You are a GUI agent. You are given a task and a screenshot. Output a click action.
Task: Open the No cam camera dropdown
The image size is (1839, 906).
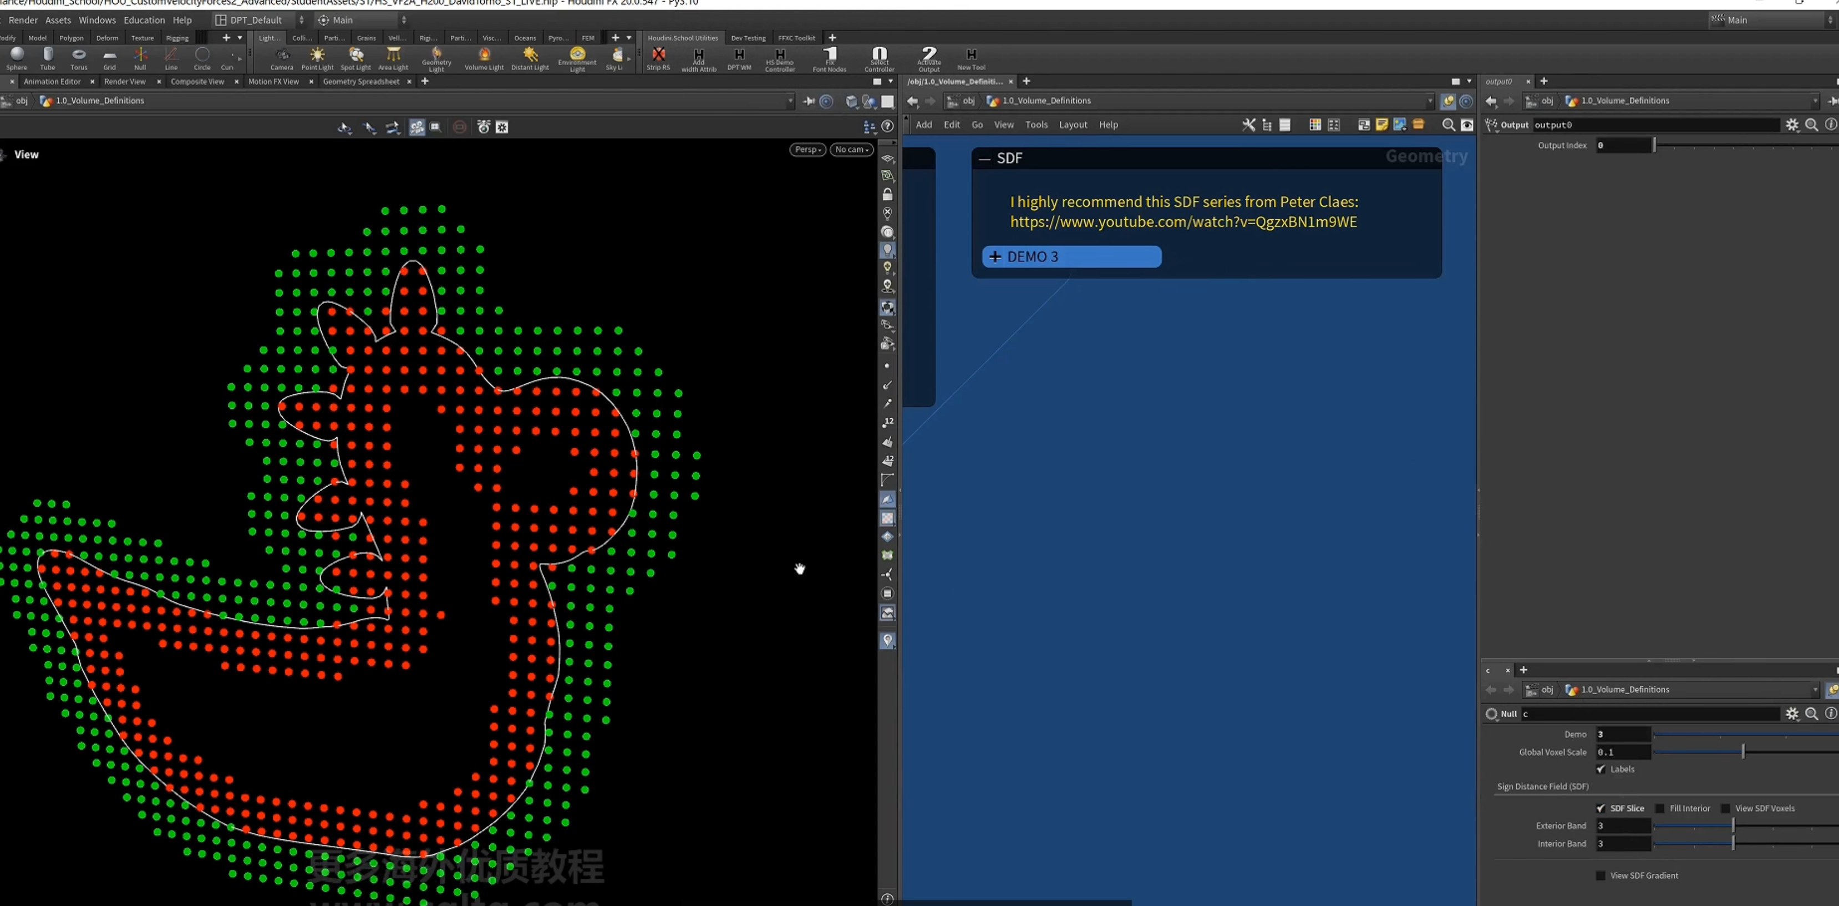click(x=852, y=149)
